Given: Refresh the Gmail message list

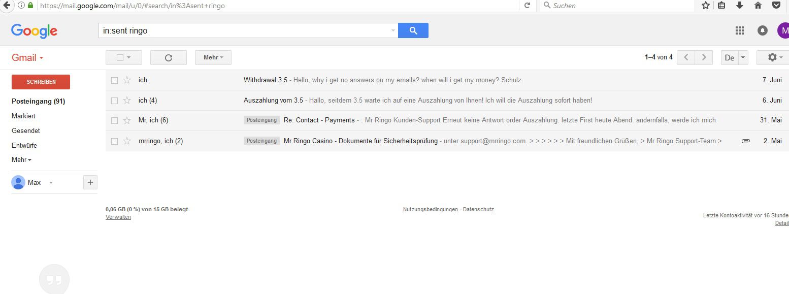Looking at the screenshot, I should [169, 57].
